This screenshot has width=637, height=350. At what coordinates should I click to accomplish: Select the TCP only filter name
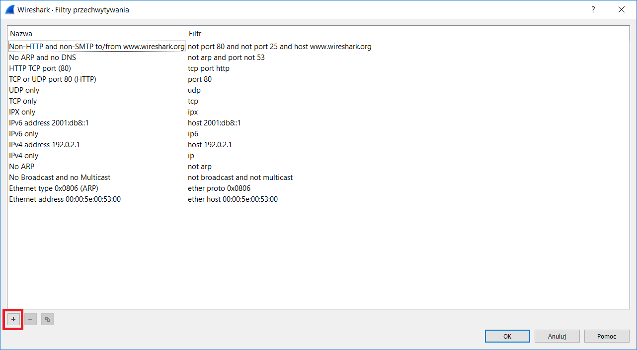click(23, 101)
